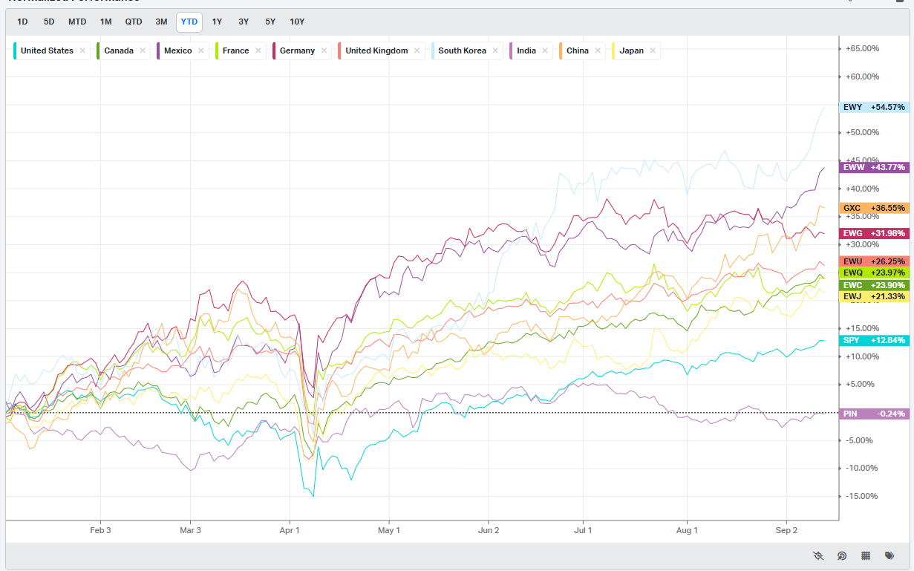Click the PIN -0.24% value tag
The height and width of the screenshot is (571, 914).
(874, 414)
